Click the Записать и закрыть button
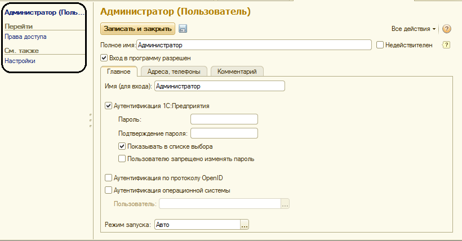The image size is (462, 241). [x=137, y=29]
